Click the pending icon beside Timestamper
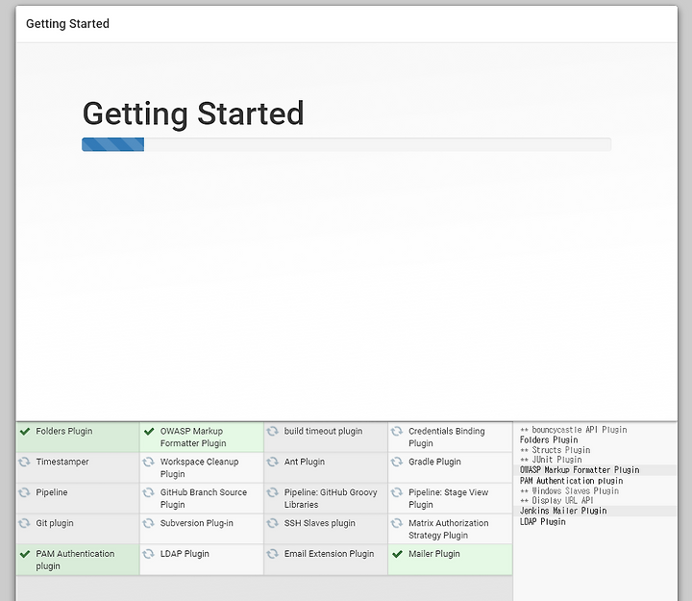Screen dimensions: 692x601 pos(24,462)
